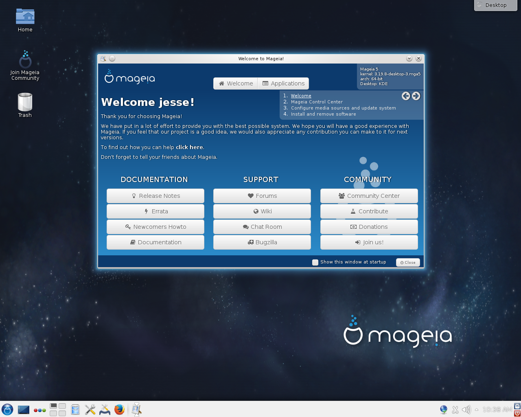Click the red power leave icon

(x=517, y=413)
